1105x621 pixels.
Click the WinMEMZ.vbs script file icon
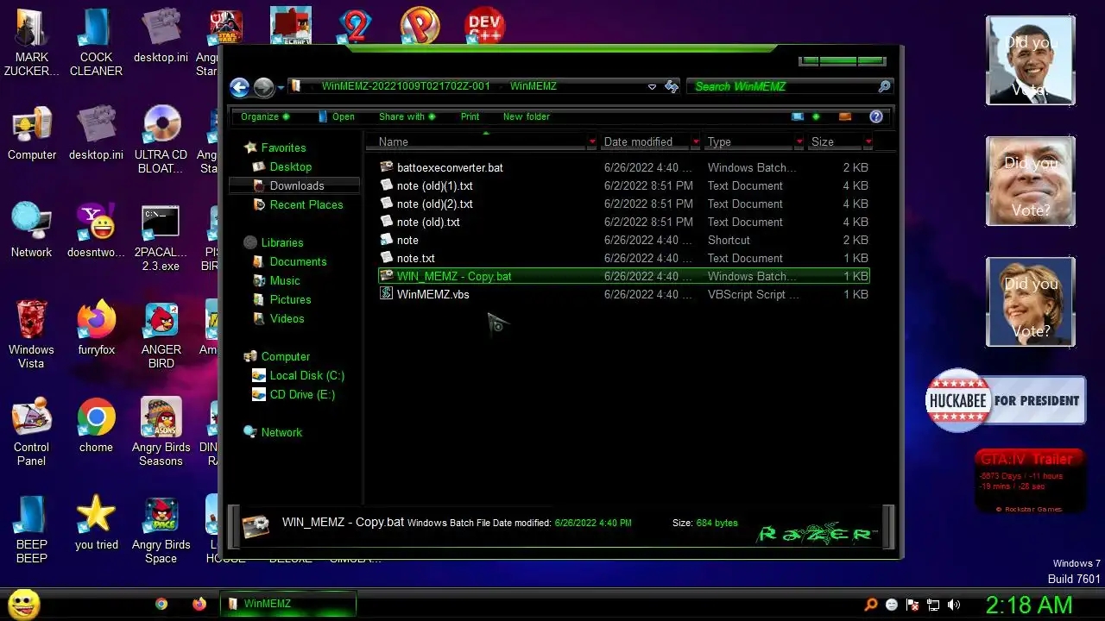pyautogui.click(x=387, y=294)
